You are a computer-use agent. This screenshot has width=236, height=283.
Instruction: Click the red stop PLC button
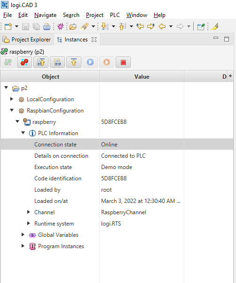(x=123, y=62)
